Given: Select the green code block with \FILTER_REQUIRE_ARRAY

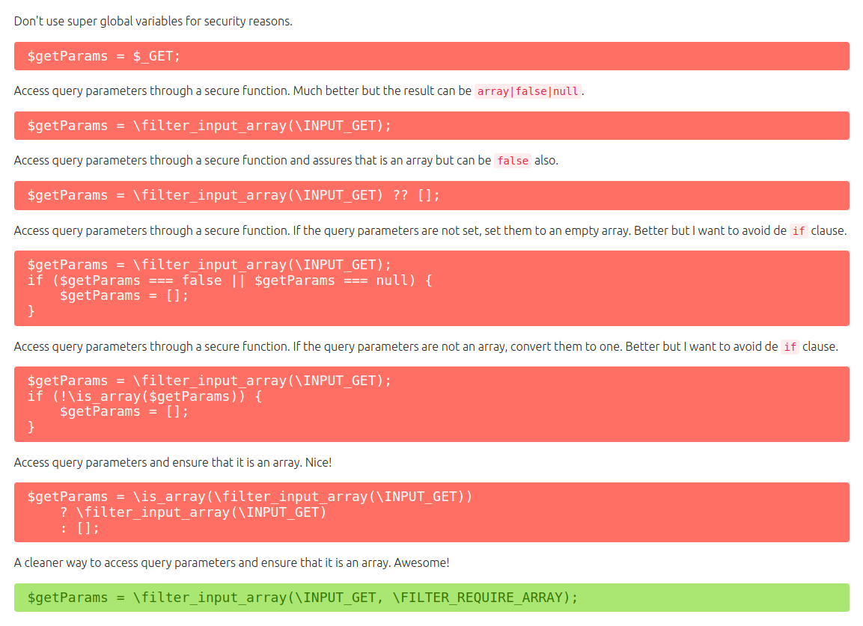Looking at the screenshot, I should click(x=431, y=598).
